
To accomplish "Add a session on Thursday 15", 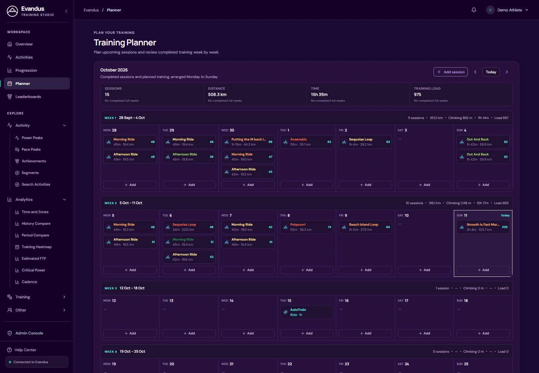I will point(307,333).
